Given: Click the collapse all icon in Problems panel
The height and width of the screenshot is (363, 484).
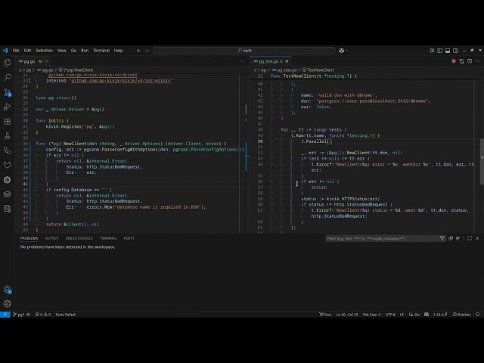Looking at the screenshot, I should pyautogui.click(x=451, y=238).
